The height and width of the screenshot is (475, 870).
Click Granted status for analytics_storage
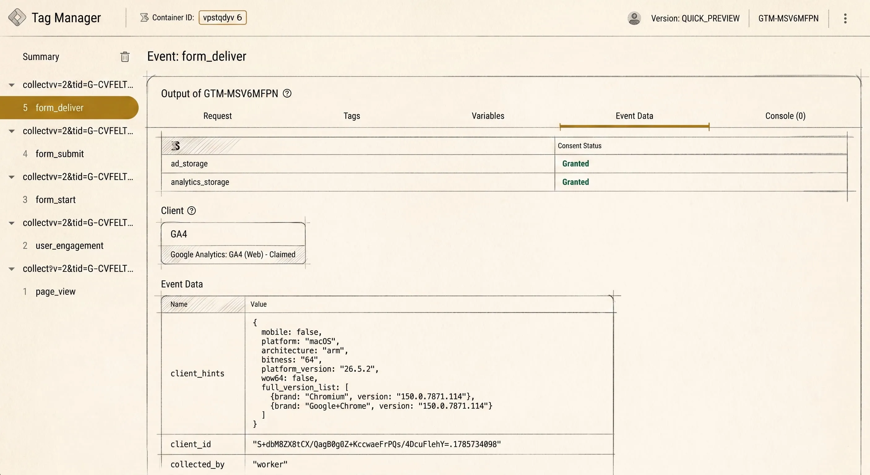575,182
